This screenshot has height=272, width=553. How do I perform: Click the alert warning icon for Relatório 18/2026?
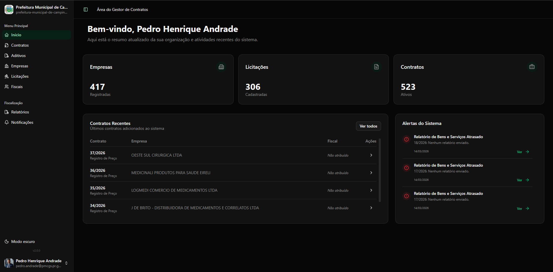(x=406, y=139)
